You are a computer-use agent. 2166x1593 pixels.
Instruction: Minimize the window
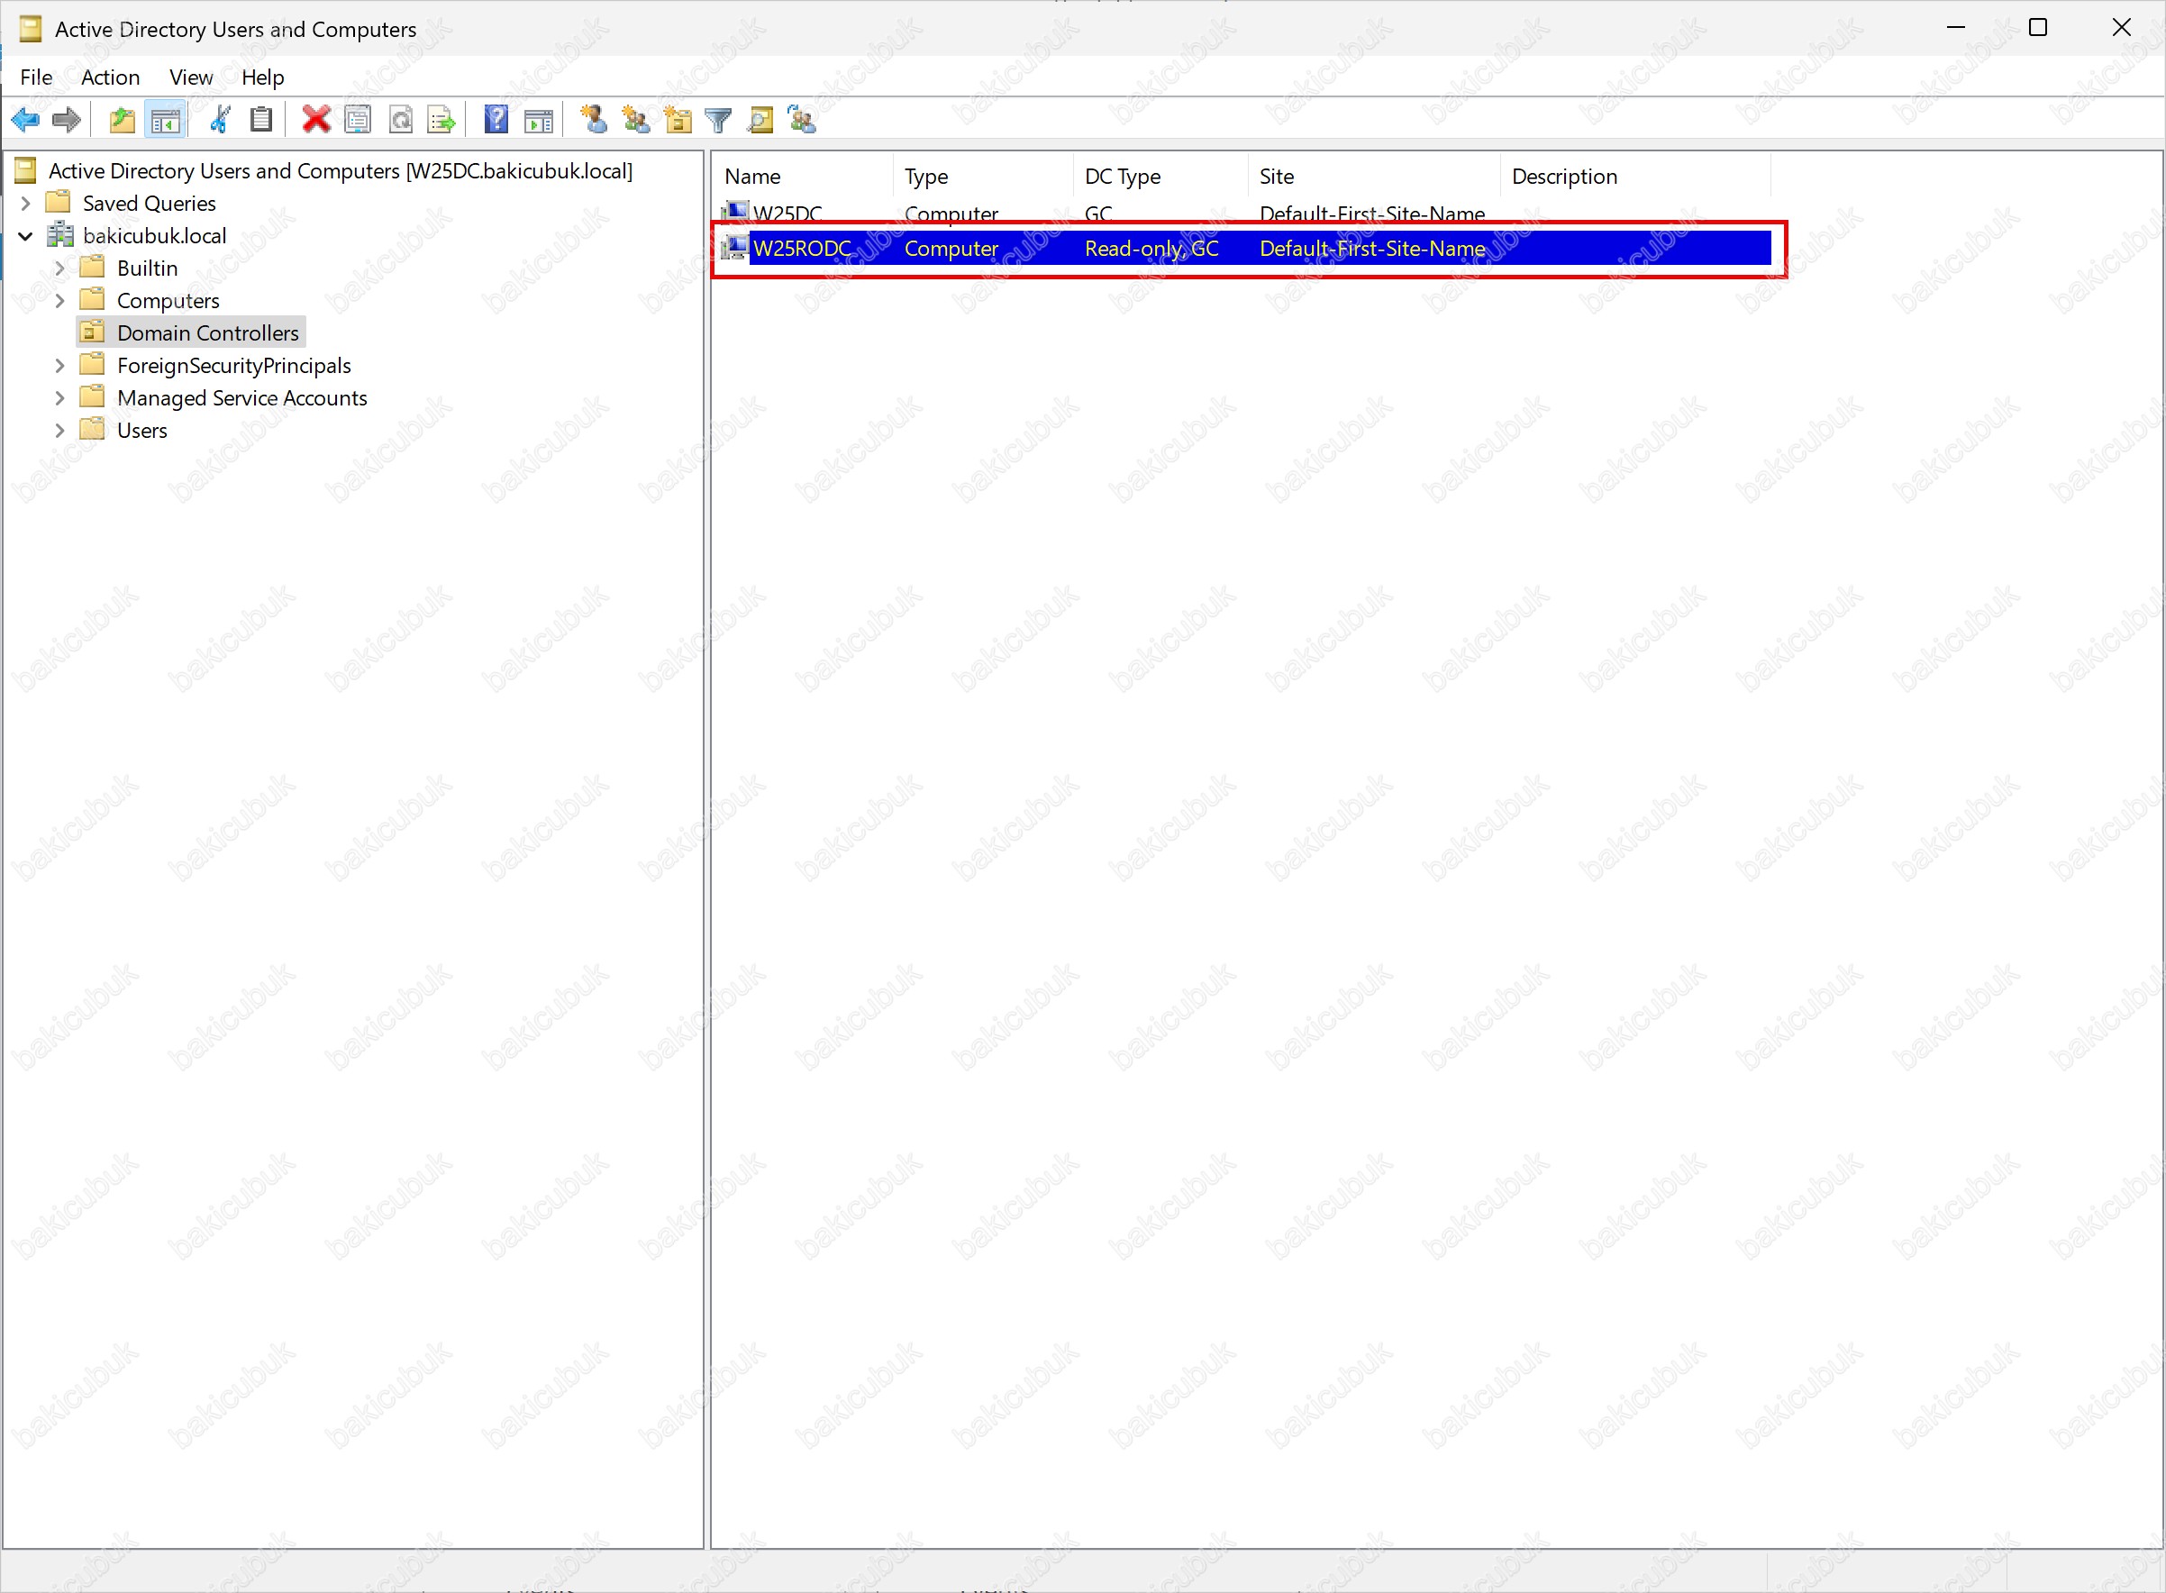tap(1956, 27)
